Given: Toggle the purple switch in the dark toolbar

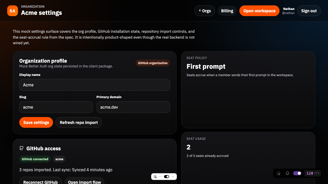Looking at the screenshot, I should pyautogui.click(x=297, y=173).
